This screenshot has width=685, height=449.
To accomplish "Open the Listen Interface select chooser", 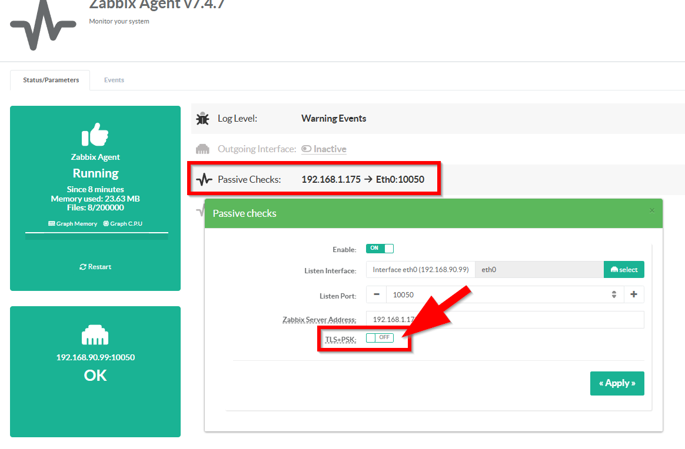I will point(624,270).
